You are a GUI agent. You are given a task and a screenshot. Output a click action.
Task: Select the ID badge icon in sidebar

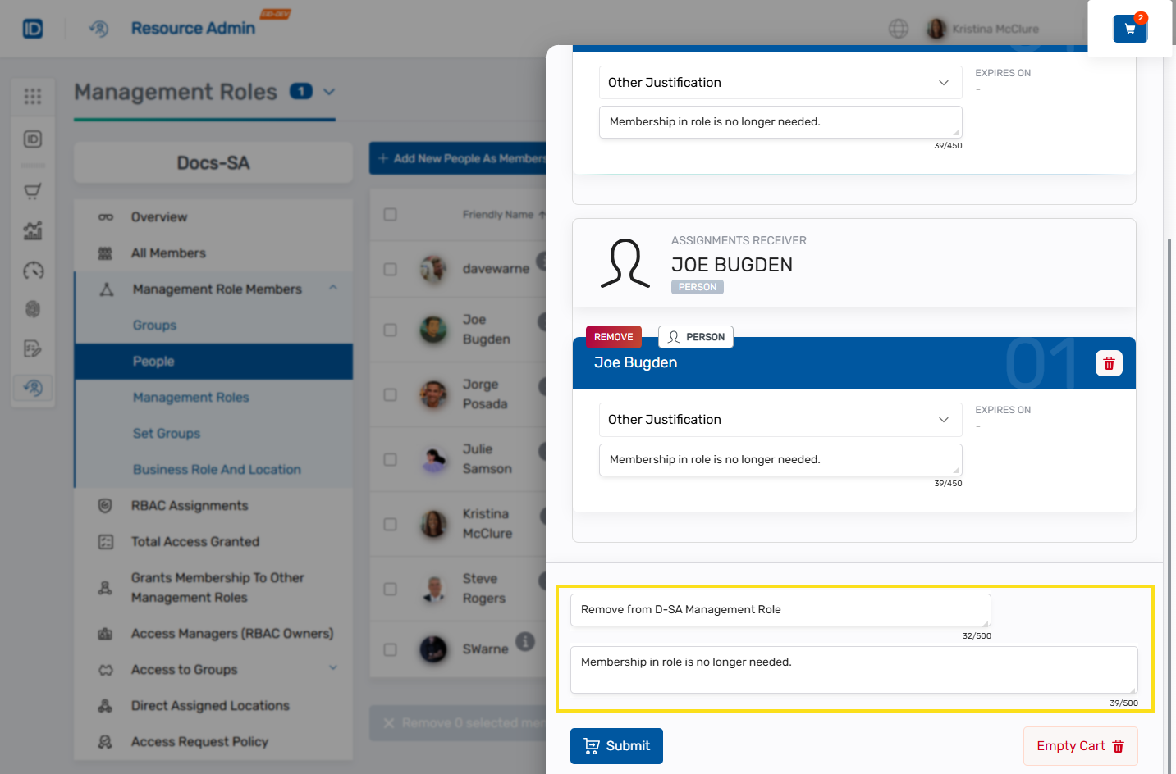pyautogui.click(x=33, y=139)
